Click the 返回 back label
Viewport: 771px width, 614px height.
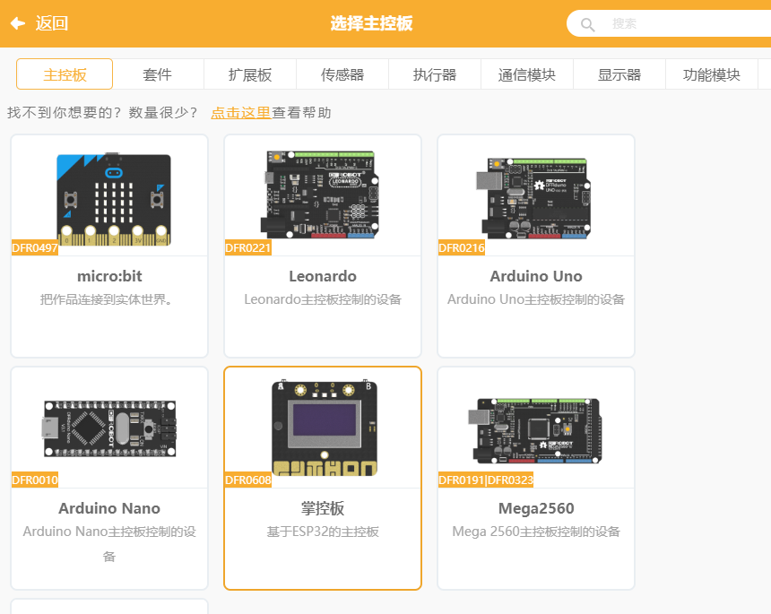52,23
